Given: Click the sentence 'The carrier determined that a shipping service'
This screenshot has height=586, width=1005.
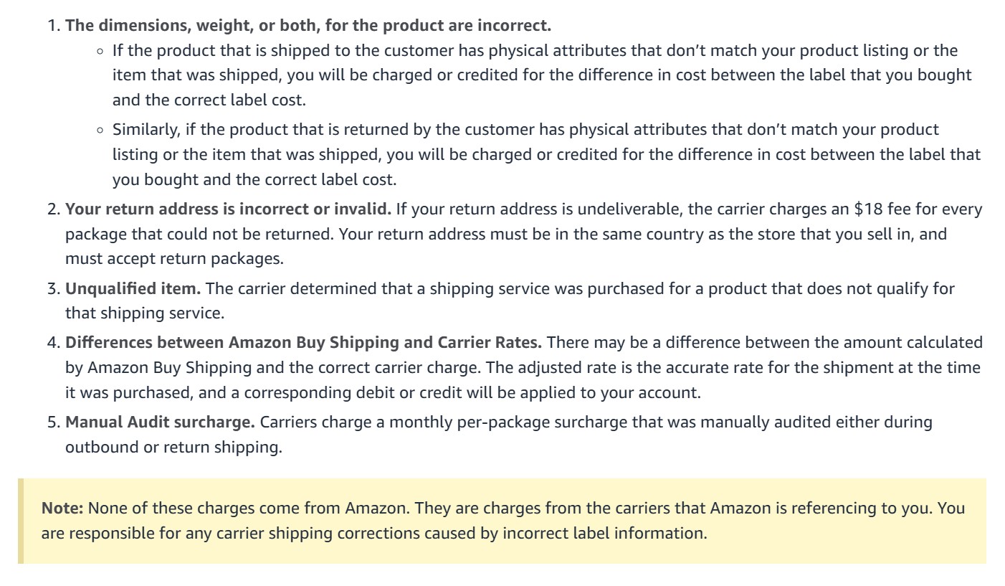Looking at the screenshot, I should [510, 301].
